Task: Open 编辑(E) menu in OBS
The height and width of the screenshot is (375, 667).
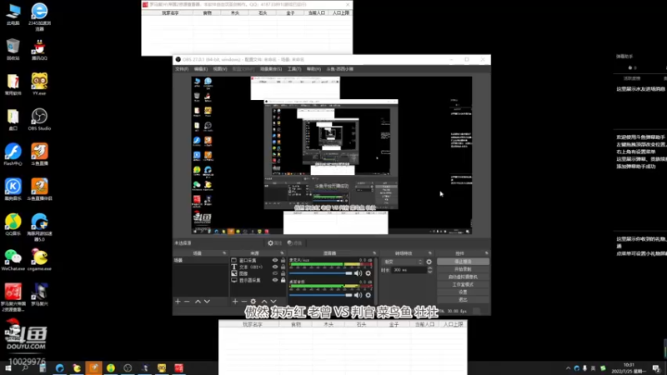Action: [x=201, y=69]
